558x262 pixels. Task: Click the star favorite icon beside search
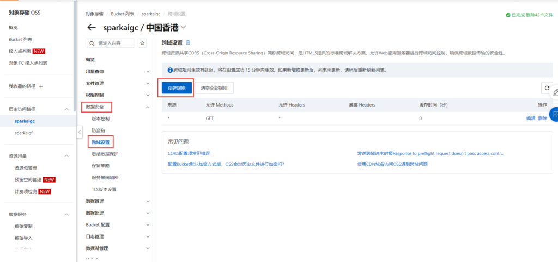(142, 43)
